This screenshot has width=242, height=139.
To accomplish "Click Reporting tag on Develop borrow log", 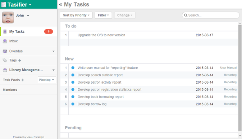I will [230, 104].
